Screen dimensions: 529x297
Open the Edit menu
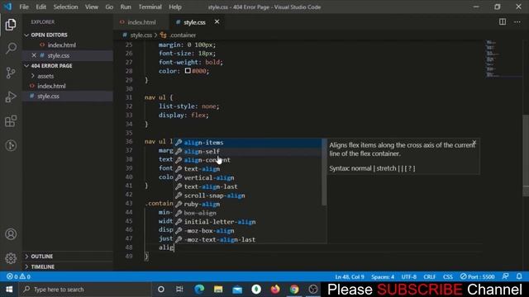[41, 7]
